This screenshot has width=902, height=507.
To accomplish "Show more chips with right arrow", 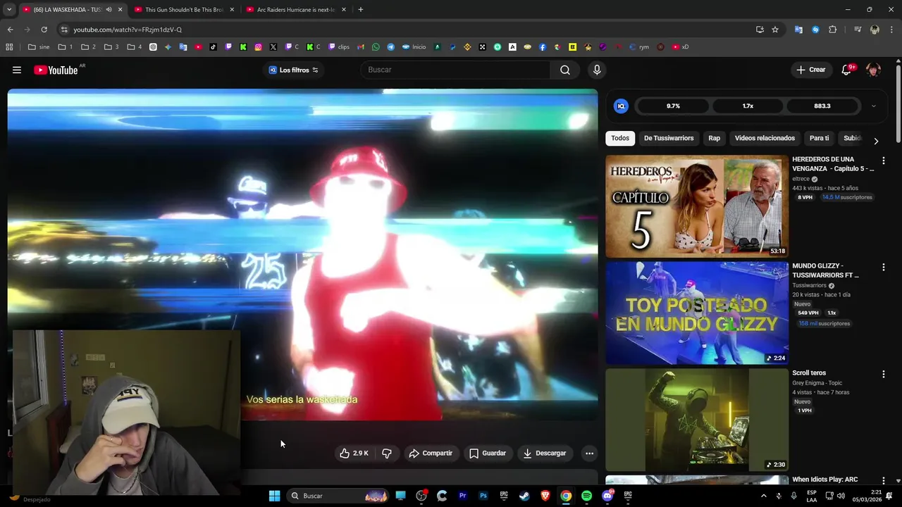I will 876,141.
